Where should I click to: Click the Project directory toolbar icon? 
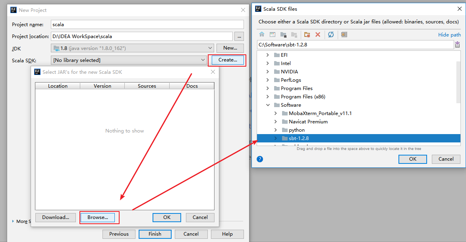283,35
